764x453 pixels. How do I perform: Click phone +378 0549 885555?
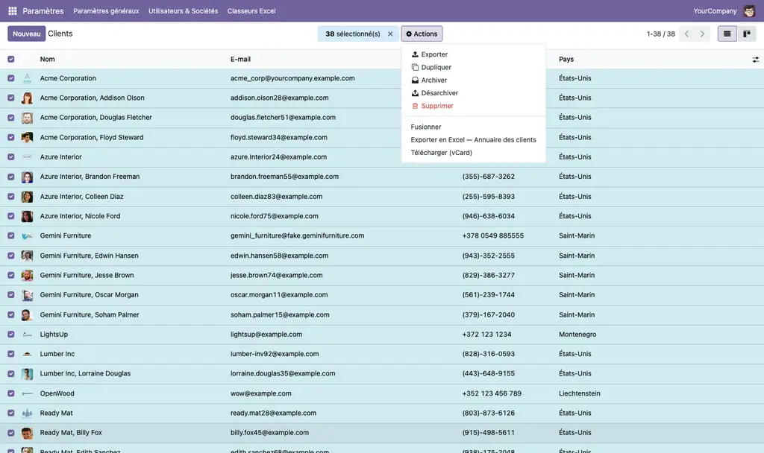click(492, 236)
